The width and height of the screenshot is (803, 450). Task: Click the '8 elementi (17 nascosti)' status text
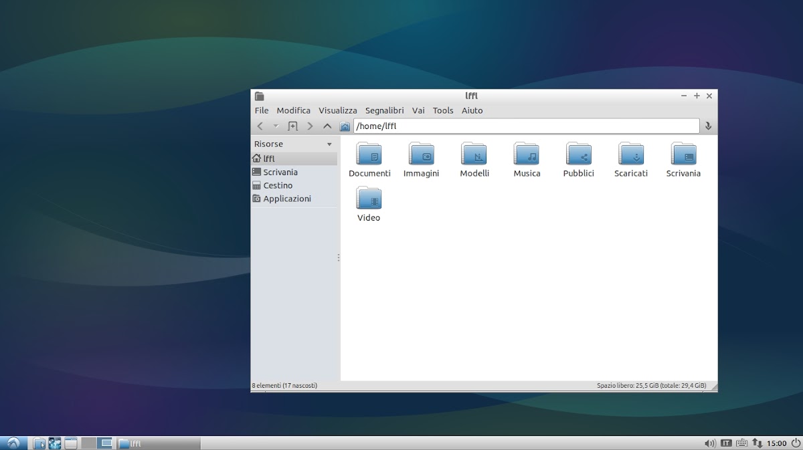point(284,386)
